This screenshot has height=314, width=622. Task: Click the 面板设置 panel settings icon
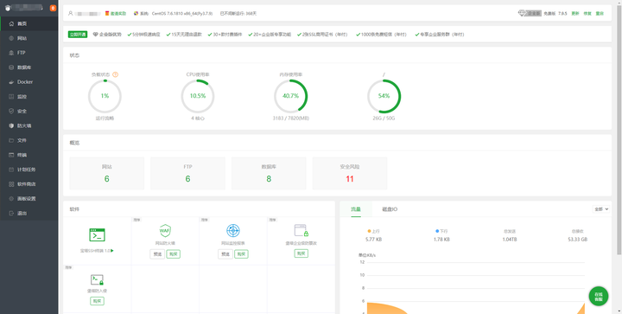[11, 198]
